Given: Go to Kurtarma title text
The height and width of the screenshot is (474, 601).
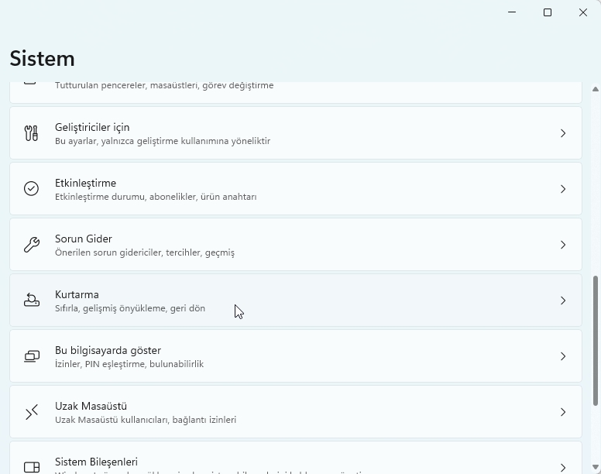Looking at the screenshot, I should 77,294.
